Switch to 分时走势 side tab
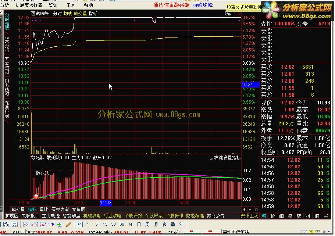Viewport: 335px width, 236px height. tap(7, 22)
